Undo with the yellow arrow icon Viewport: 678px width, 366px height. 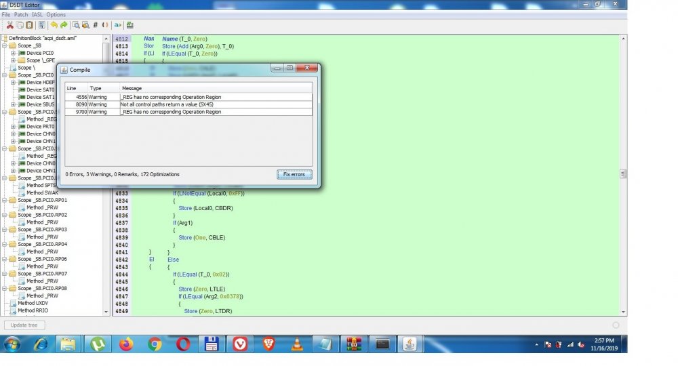tap(54, 25)
